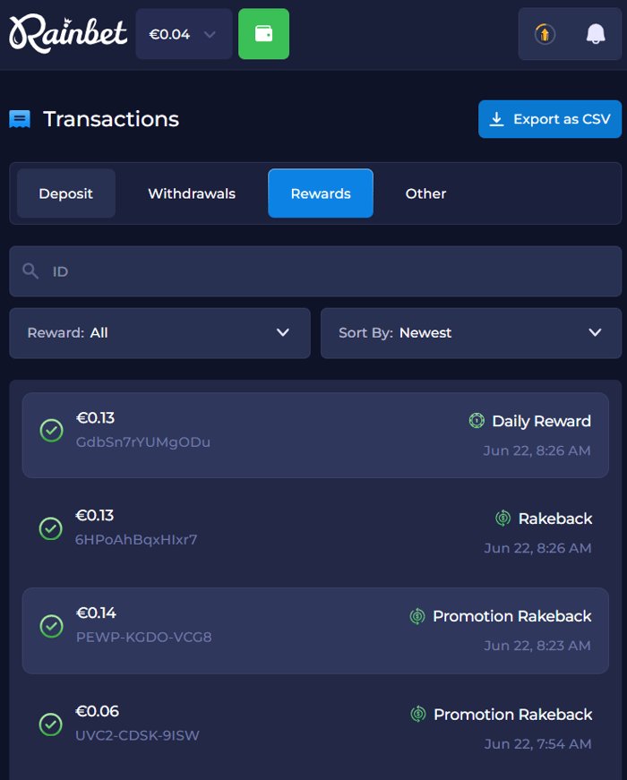The image size is (627, 780).
Task: Click the Rakeback label dated 8:26 AM
Action: [555, 519]
